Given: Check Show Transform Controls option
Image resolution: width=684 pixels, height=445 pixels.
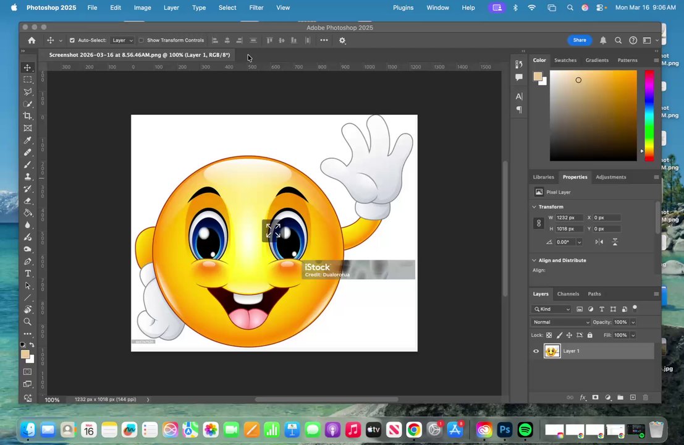Looking at the screenshot, I should point(141,40).
